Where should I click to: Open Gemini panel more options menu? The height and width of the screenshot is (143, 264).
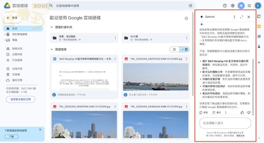pyautogui.click(x=234, y=17)
